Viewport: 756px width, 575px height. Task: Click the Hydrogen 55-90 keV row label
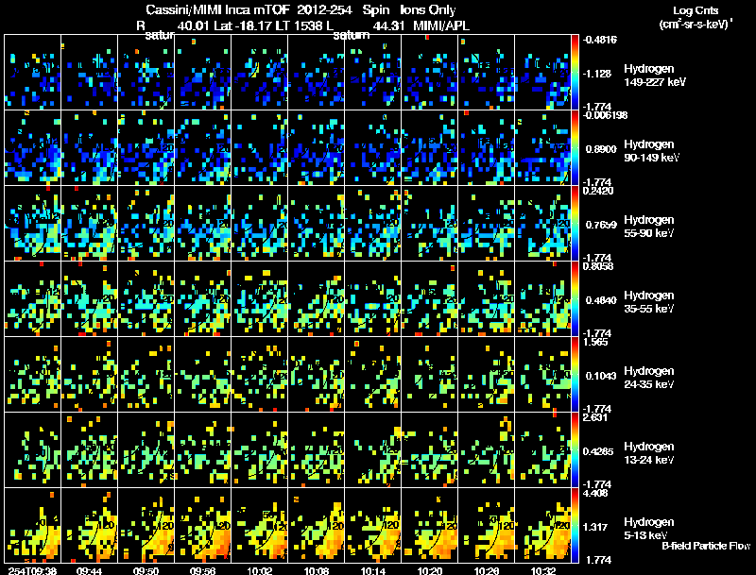(649, 227)
